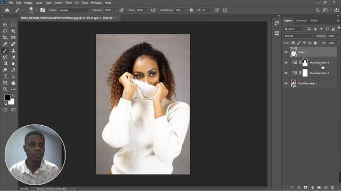The height and width of the screenshot is (191, 341).
Task: Select the Crop tool
Action: coord(5,38)
